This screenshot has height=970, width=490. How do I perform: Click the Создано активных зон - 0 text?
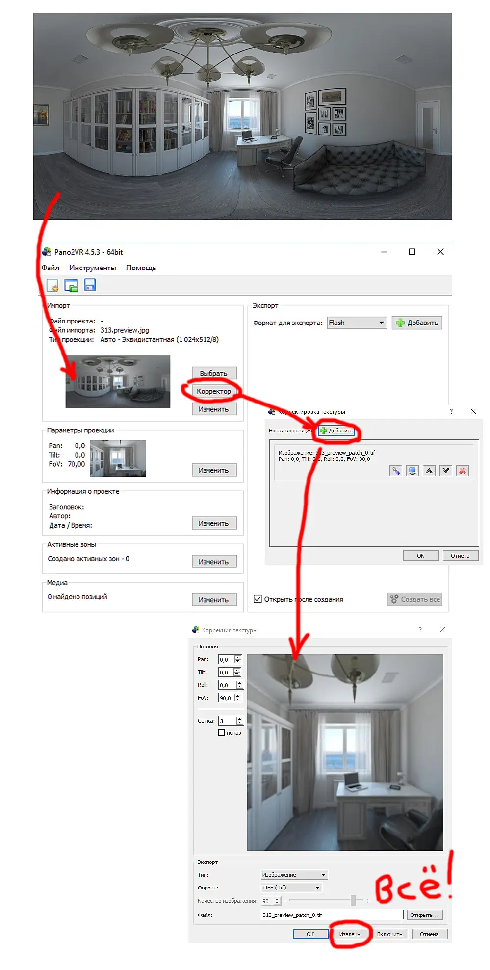pyautogui.click(x=88, y=559)
